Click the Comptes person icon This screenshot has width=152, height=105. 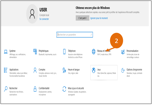pyautogui.click(x=35, y=70)
